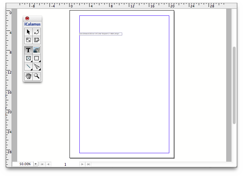Click the page number 1 field
The height and width of the screenshot is (176, 243).
(65, 164)
